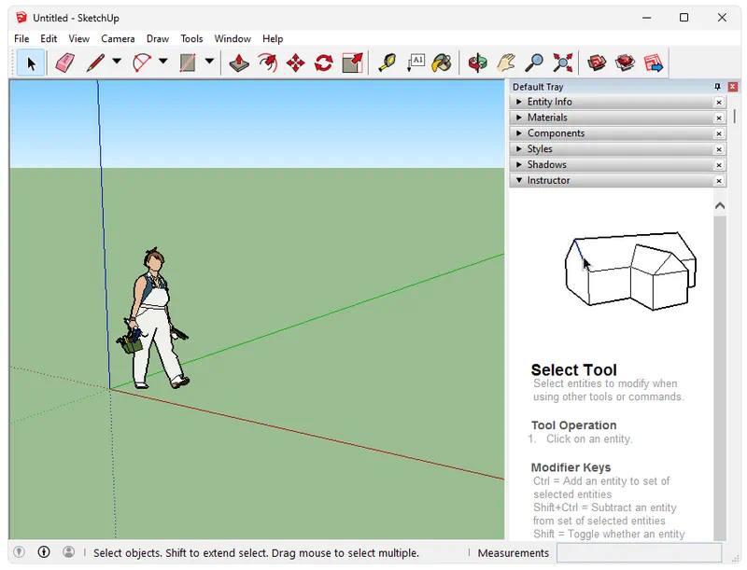
Task: Open the Line tool dropdown arrow
Action: coord(117,61)
